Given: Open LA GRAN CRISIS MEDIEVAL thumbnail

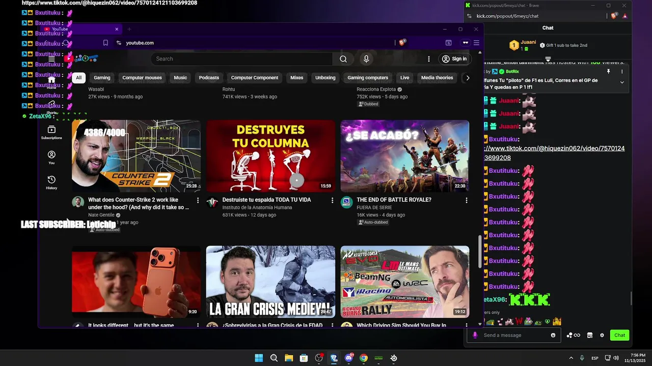Looking at the screenshot, I should 270,282.
